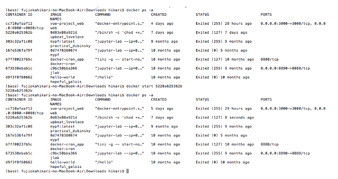
Task: Click image name vue-project_web in first table
Action: [67, 23]
